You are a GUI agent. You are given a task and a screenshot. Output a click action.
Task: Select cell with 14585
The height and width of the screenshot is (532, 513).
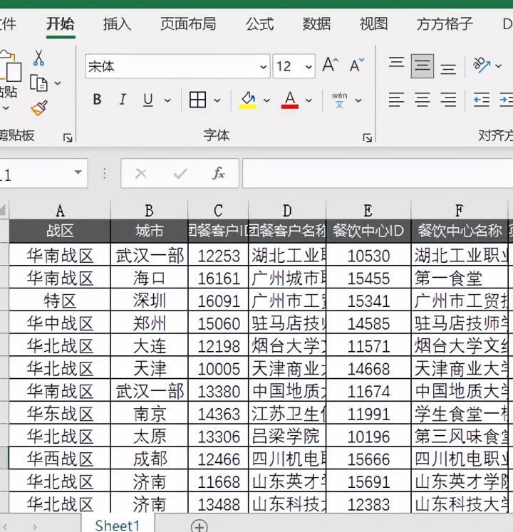pos(368,323)
